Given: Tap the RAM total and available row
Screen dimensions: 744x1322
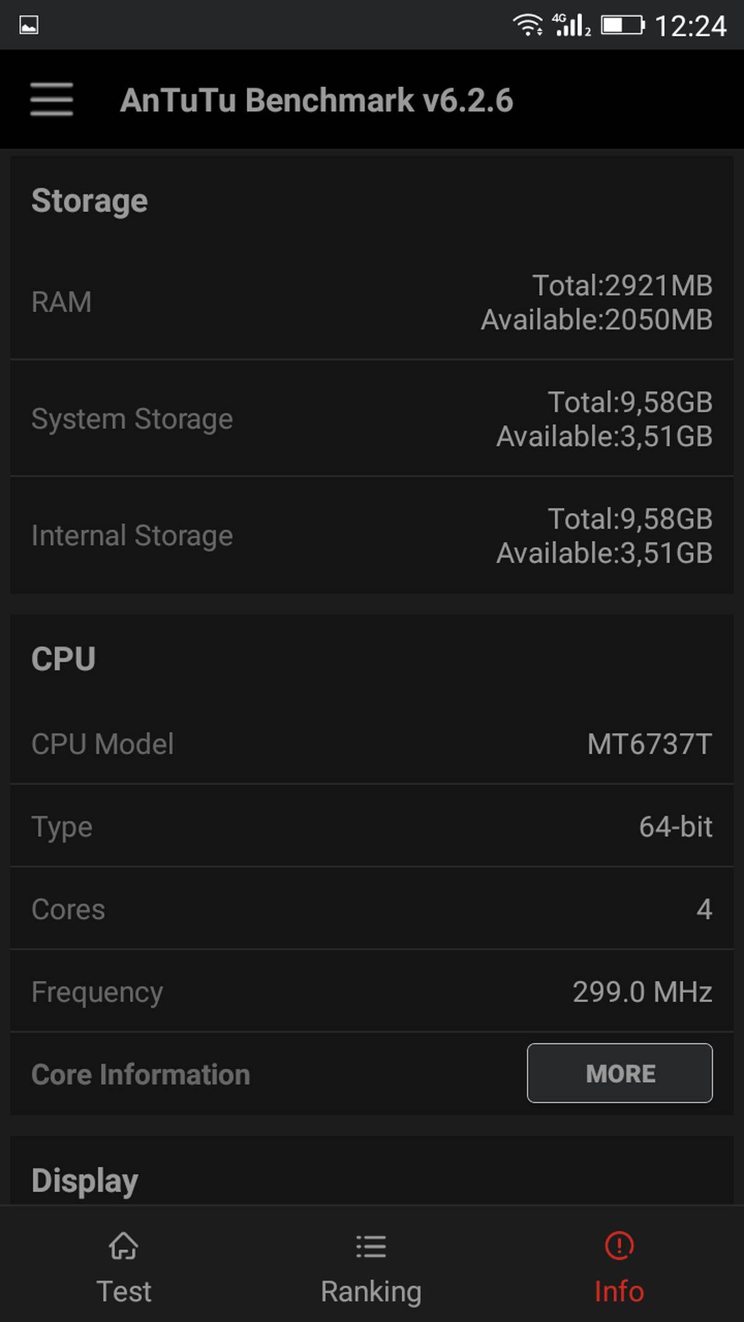Looking at the screenshot, I should [372, 302].
